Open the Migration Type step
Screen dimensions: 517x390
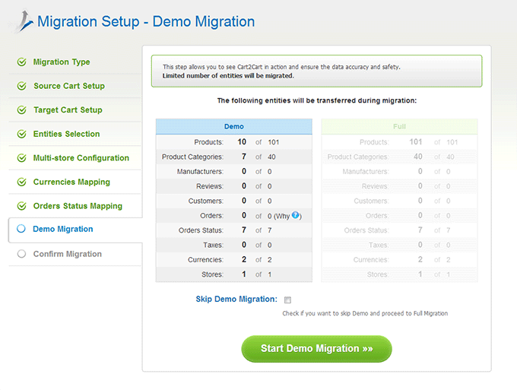click(62, 62)
